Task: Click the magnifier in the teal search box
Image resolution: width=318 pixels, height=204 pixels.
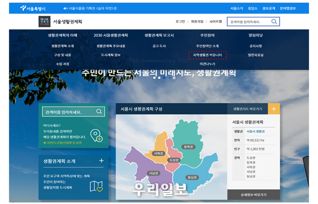Action: tap(99, 111)
